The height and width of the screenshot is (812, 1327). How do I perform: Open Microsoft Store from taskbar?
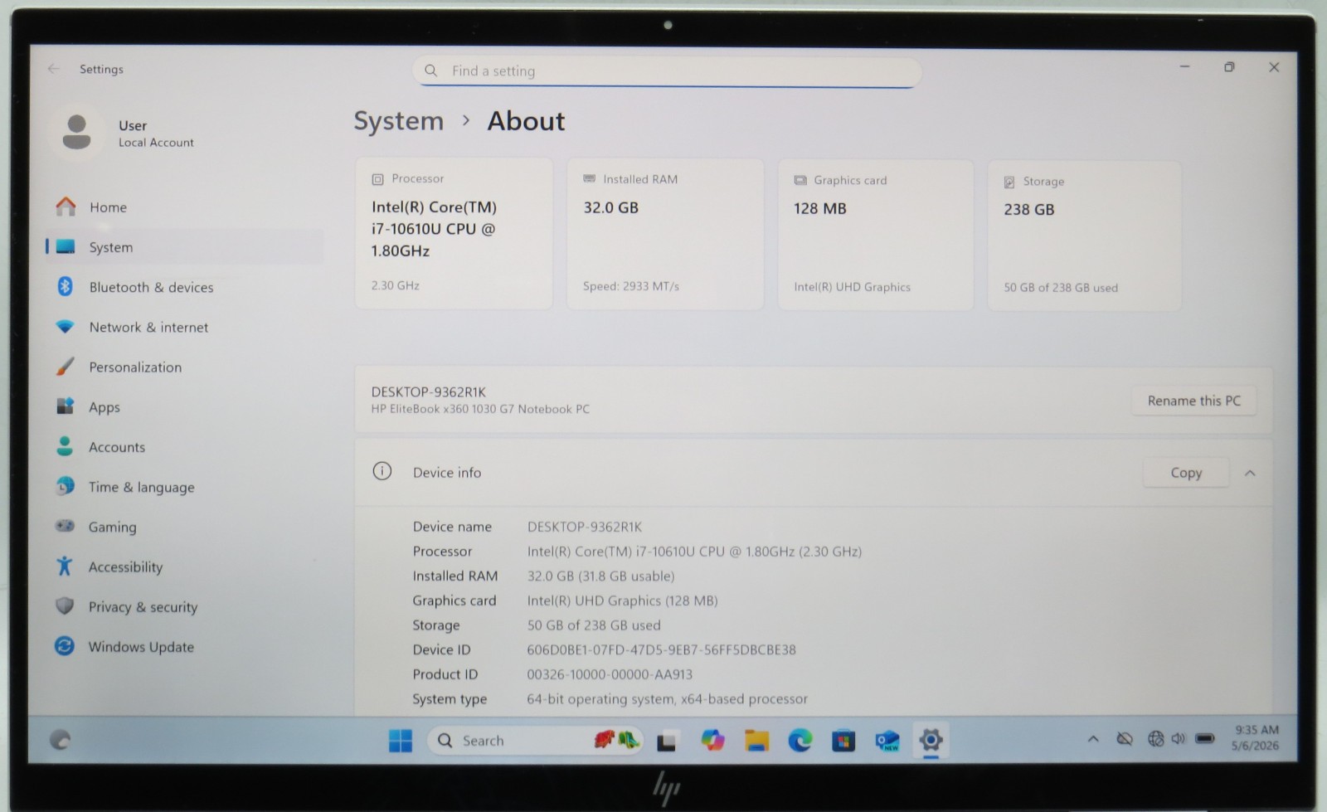pos(843,740)
